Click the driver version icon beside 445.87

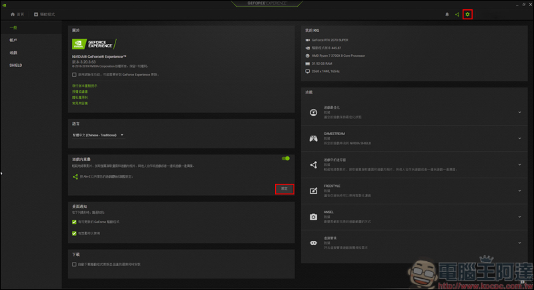(x=308, y=48)
